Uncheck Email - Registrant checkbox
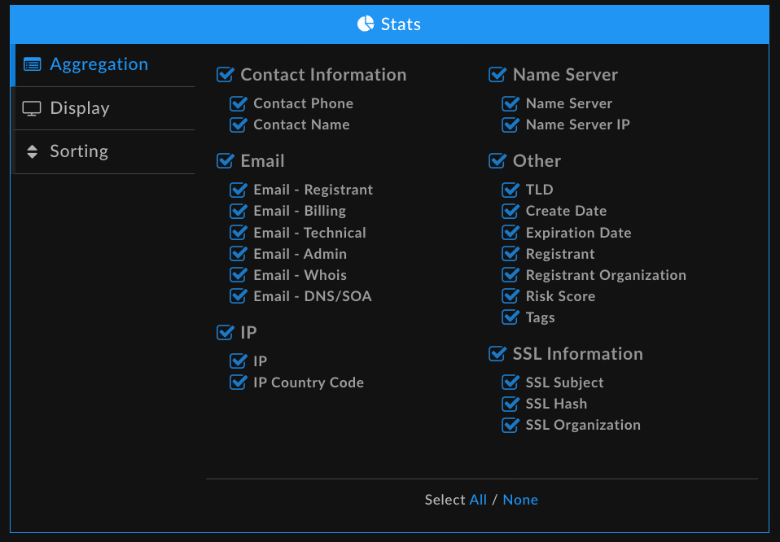The image size is (780, 542). (239, 190)
